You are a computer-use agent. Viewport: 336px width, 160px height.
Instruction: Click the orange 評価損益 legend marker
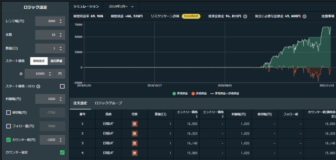(x=193, y=93)
